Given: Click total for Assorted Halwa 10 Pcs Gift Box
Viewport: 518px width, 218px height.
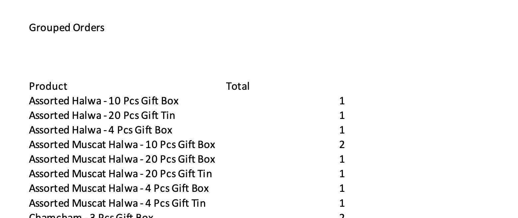Looking at the screenshot, I should point(342,101).
